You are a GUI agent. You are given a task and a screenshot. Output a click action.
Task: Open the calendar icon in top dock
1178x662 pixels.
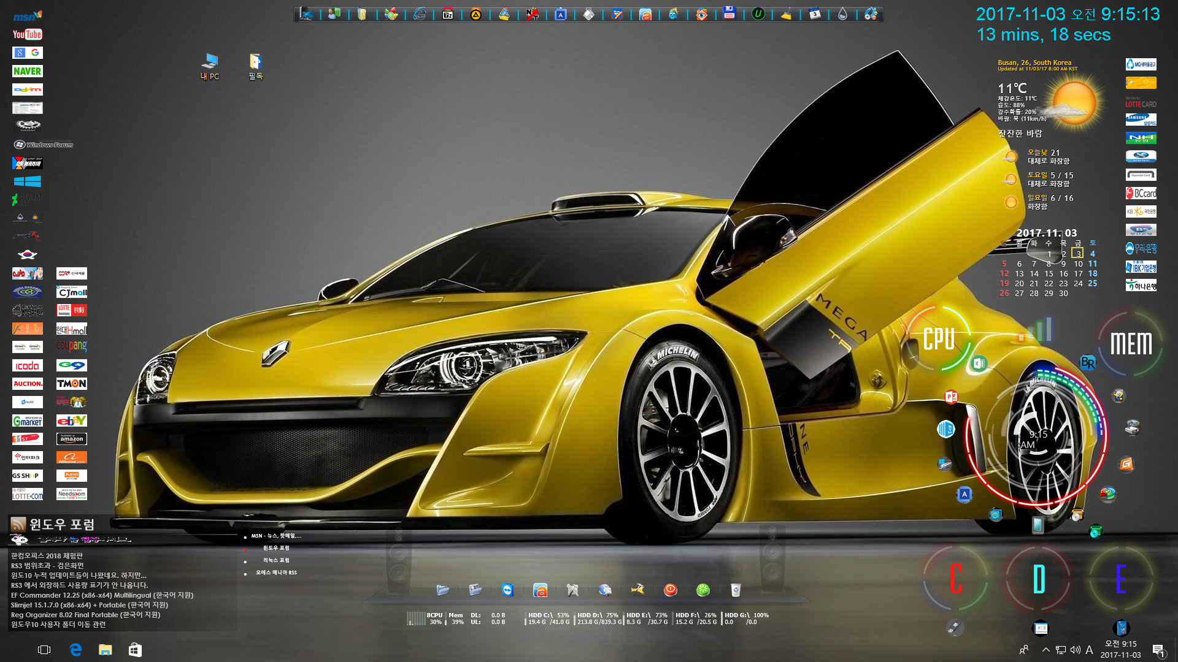[814, 14]
